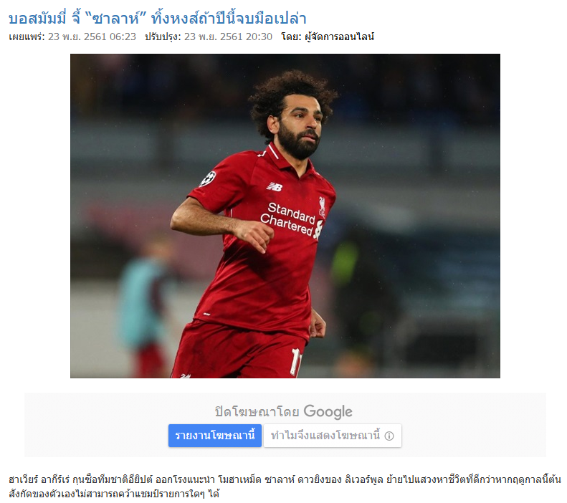
Task: Click the Salah article photo
Action: tap(285, 216)
